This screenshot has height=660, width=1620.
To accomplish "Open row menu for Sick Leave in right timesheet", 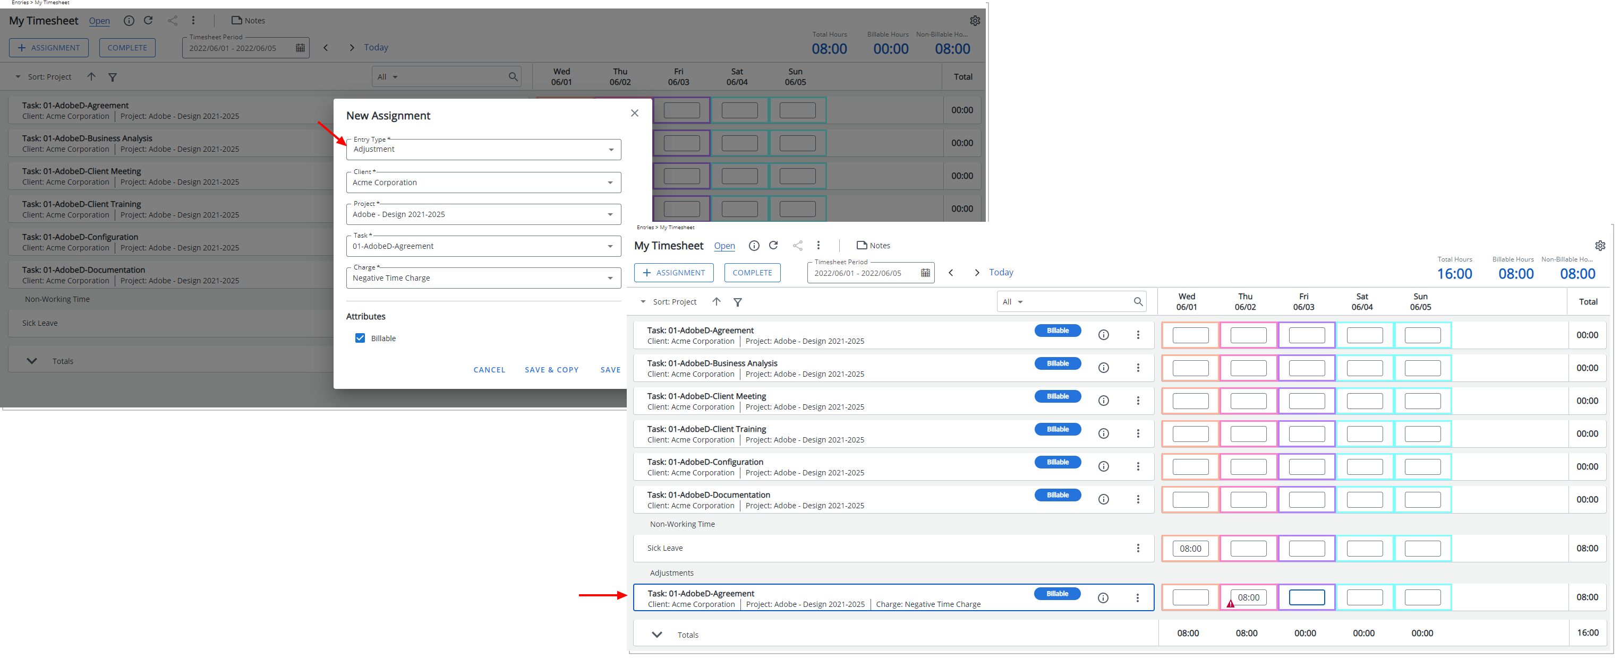I will pyautogui.click(x=1138, y=548).
